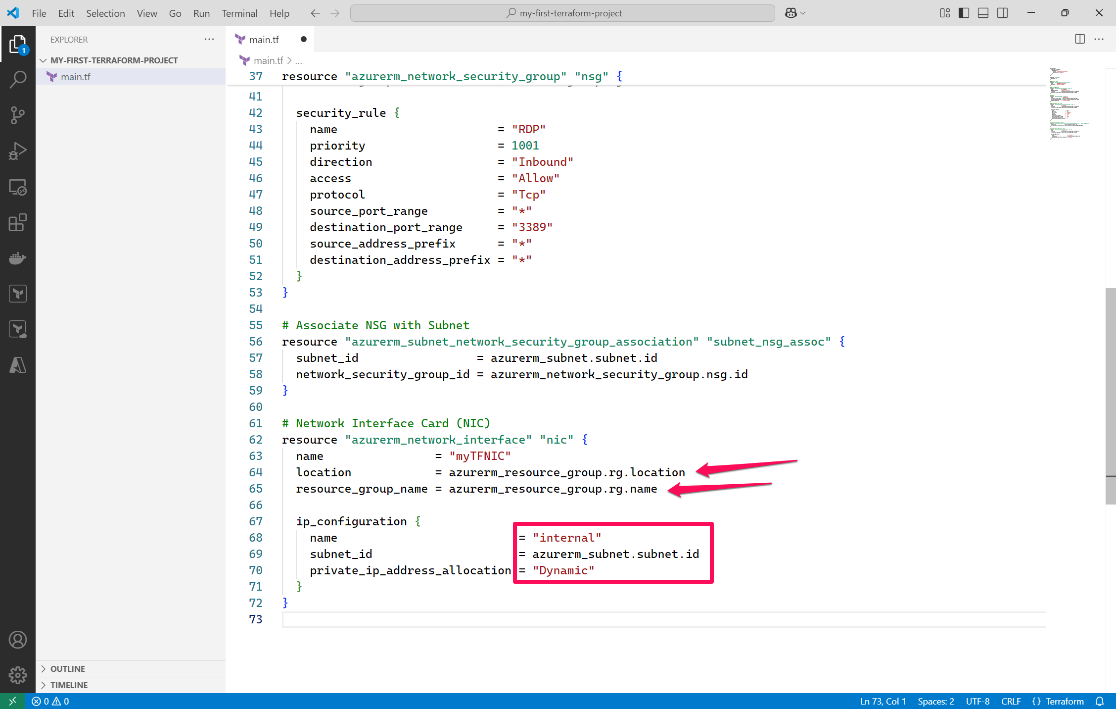
Task: Click the breadcrumb ellipsis symbol
Action: [x=299, y=60]
